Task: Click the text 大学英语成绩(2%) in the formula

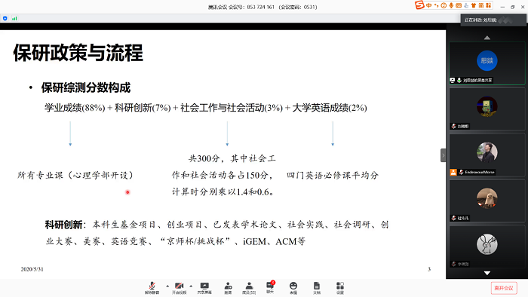Action: [330, 108]
